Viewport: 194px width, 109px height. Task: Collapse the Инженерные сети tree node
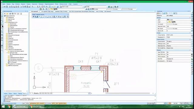coord(5,22)
